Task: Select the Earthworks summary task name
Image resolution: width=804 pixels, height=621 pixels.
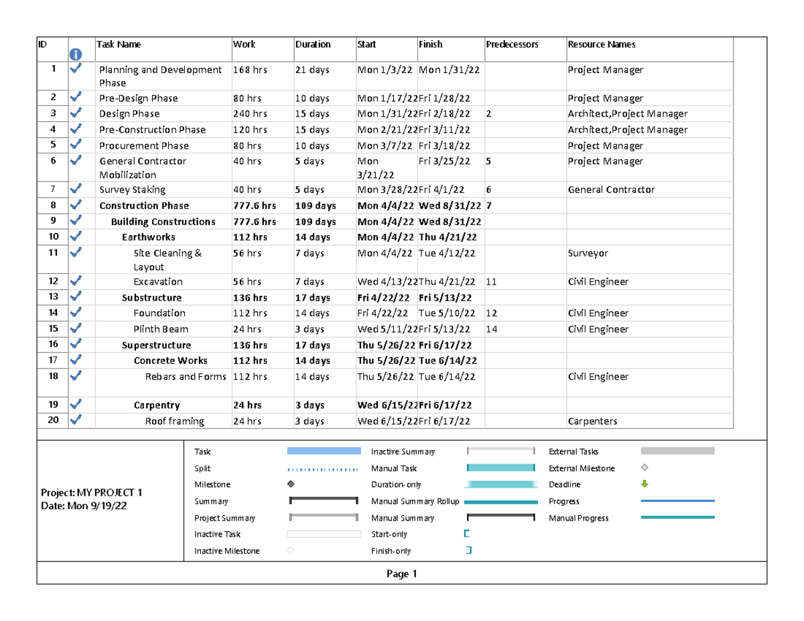Action: (x=149, y=237)
